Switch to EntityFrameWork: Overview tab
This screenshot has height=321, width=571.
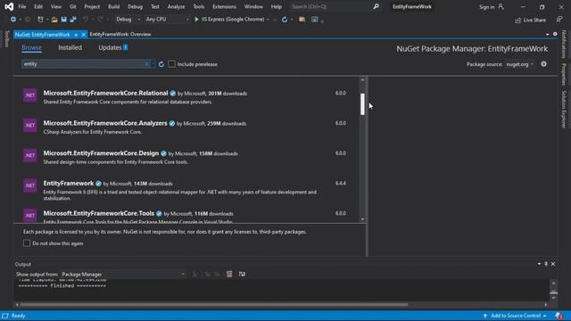[x=120, y=34]
